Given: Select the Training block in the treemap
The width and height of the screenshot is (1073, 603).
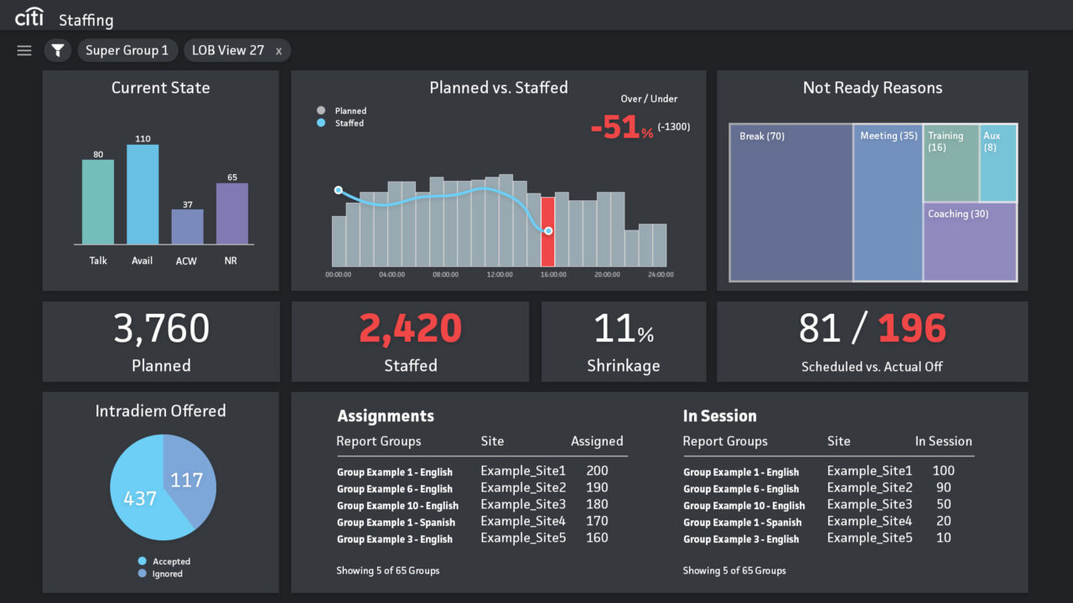Looking at the screenshot, I should pyautogui.click(x=951, y=163).
